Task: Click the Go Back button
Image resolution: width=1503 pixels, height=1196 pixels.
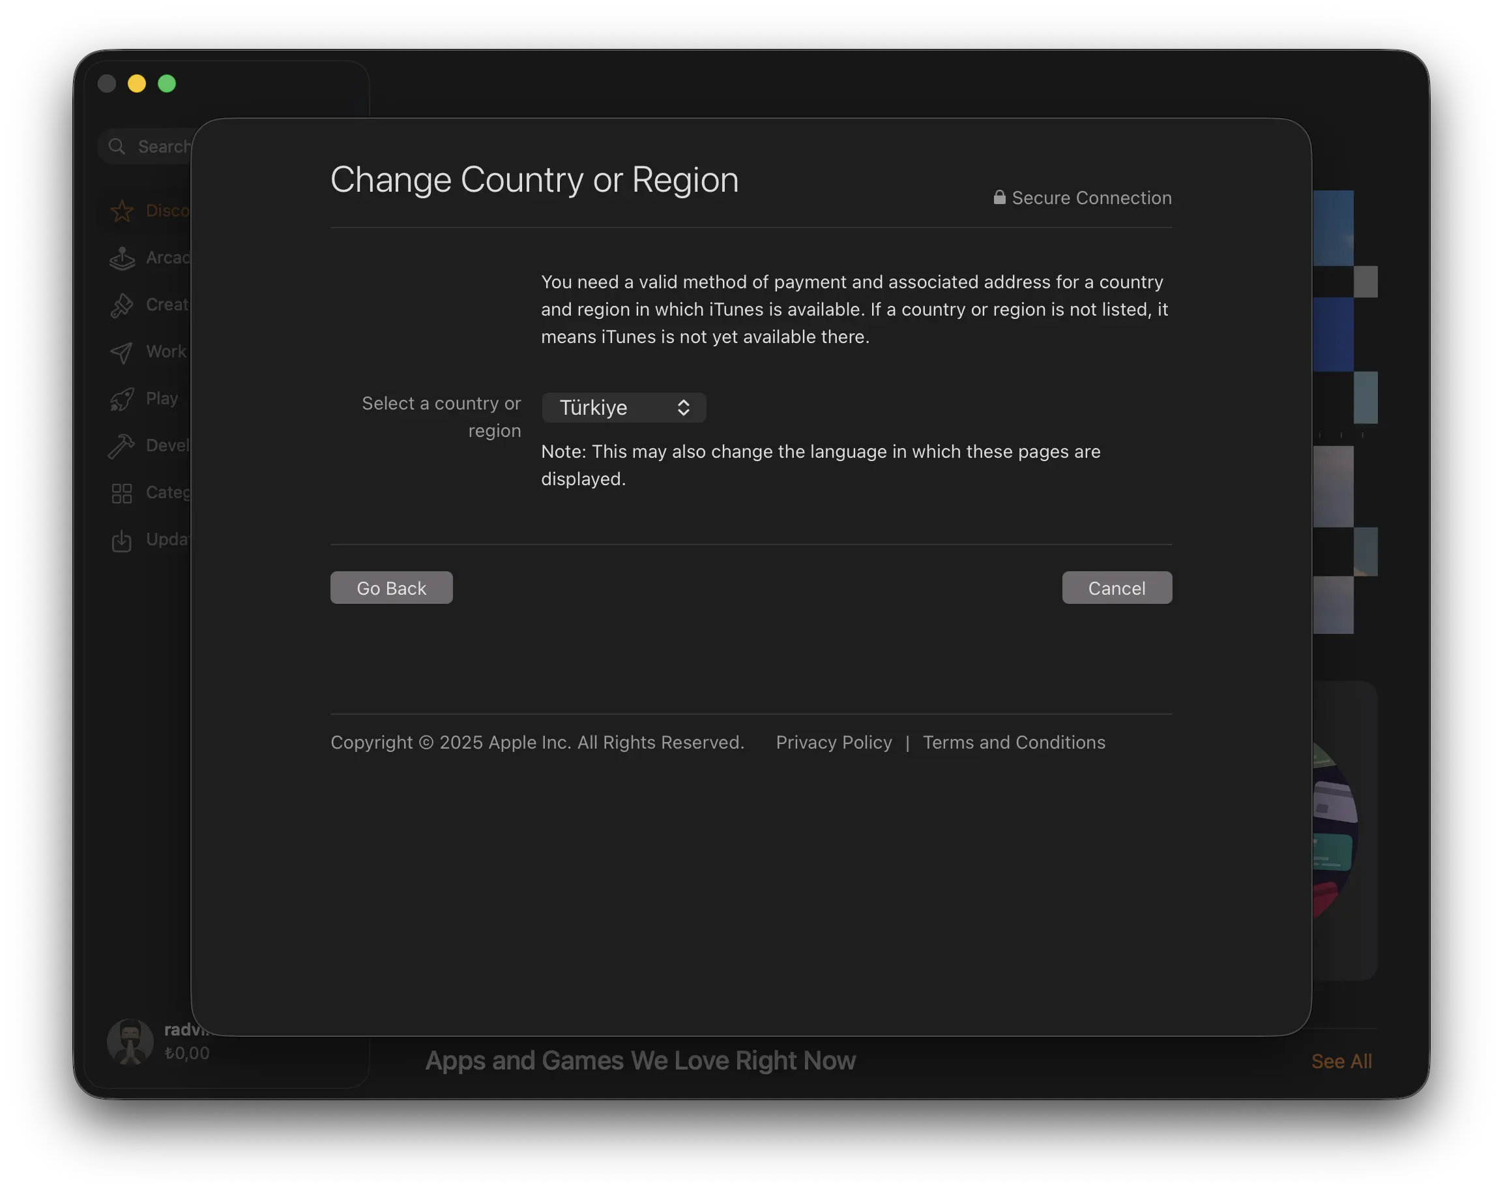Action: [x=391, y=588]
